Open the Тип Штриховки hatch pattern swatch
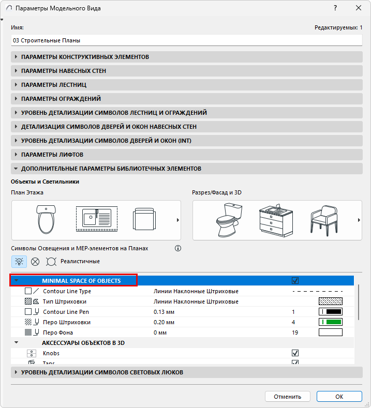371x408 pixels. click(331, 301)
